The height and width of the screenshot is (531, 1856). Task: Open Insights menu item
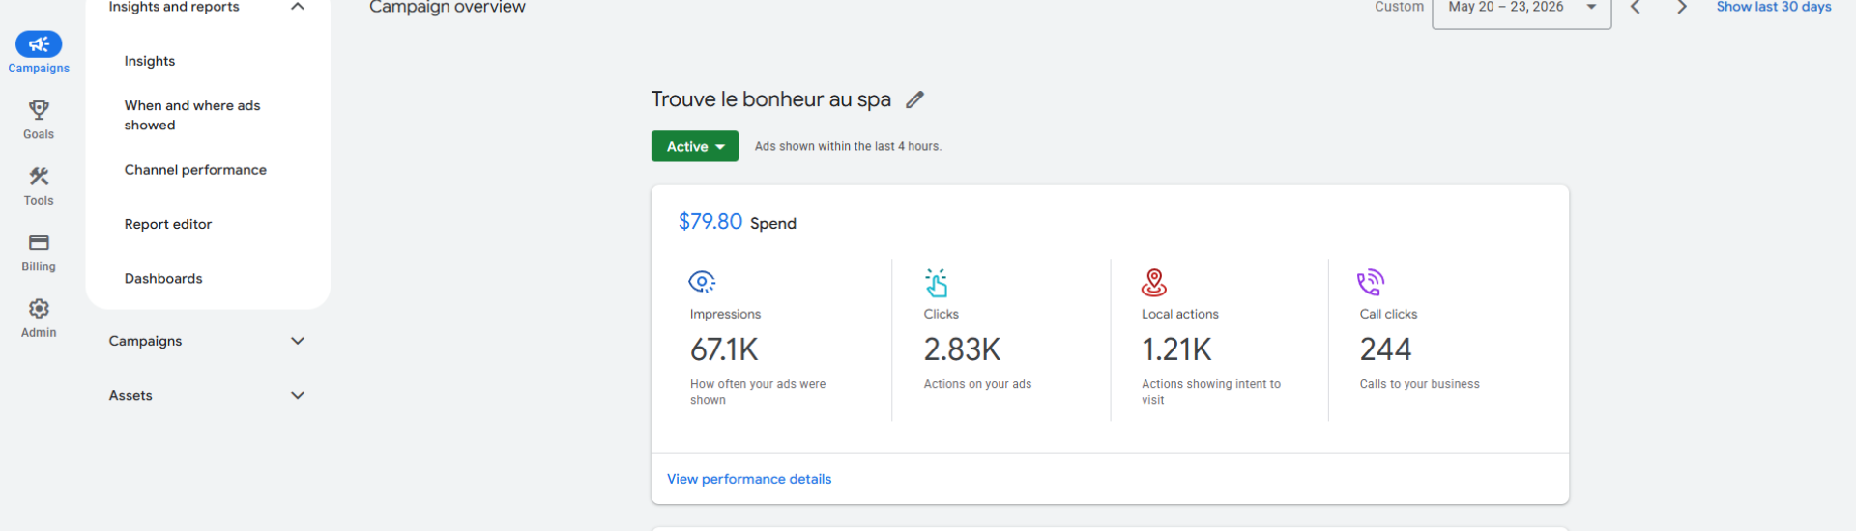click(150, 61)
